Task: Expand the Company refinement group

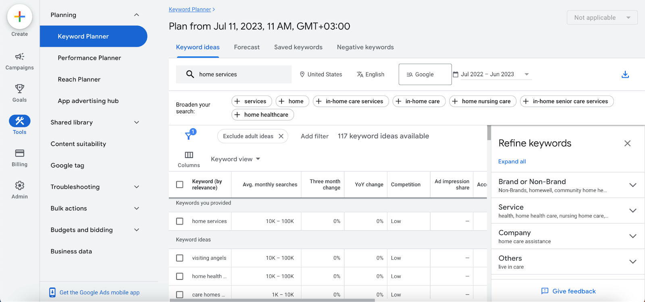Action: tap(633, 236)
